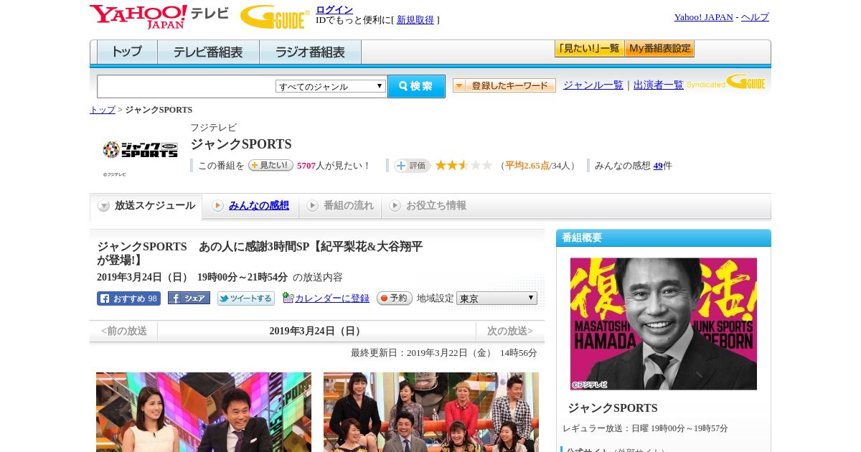The width and height of the screenshot is (861, 452).
Task: Click the カレンダーに登録 link
Action: tap(332, 298)
